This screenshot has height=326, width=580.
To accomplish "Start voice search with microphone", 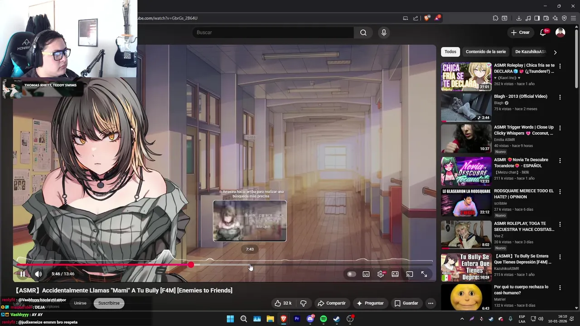I will pos(384,33).
